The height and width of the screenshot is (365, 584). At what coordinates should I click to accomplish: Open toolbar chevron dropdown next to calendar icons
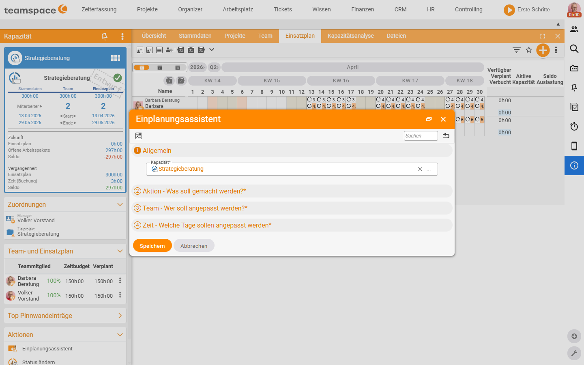pyautogui.click(x=212, y=49)
